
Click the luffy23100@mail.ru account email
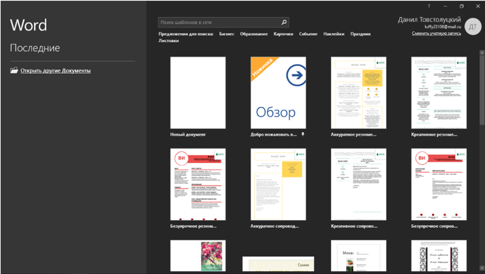click(x=443, y=27)
